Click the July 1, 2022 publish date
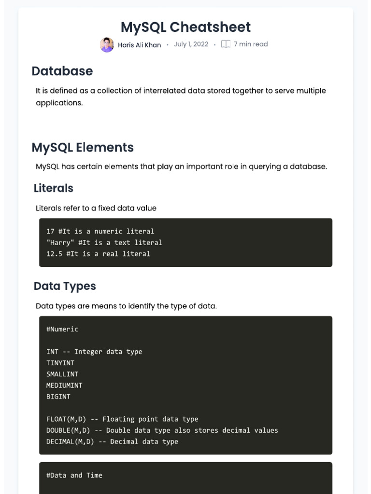371x494 pixels. point(191,44)
